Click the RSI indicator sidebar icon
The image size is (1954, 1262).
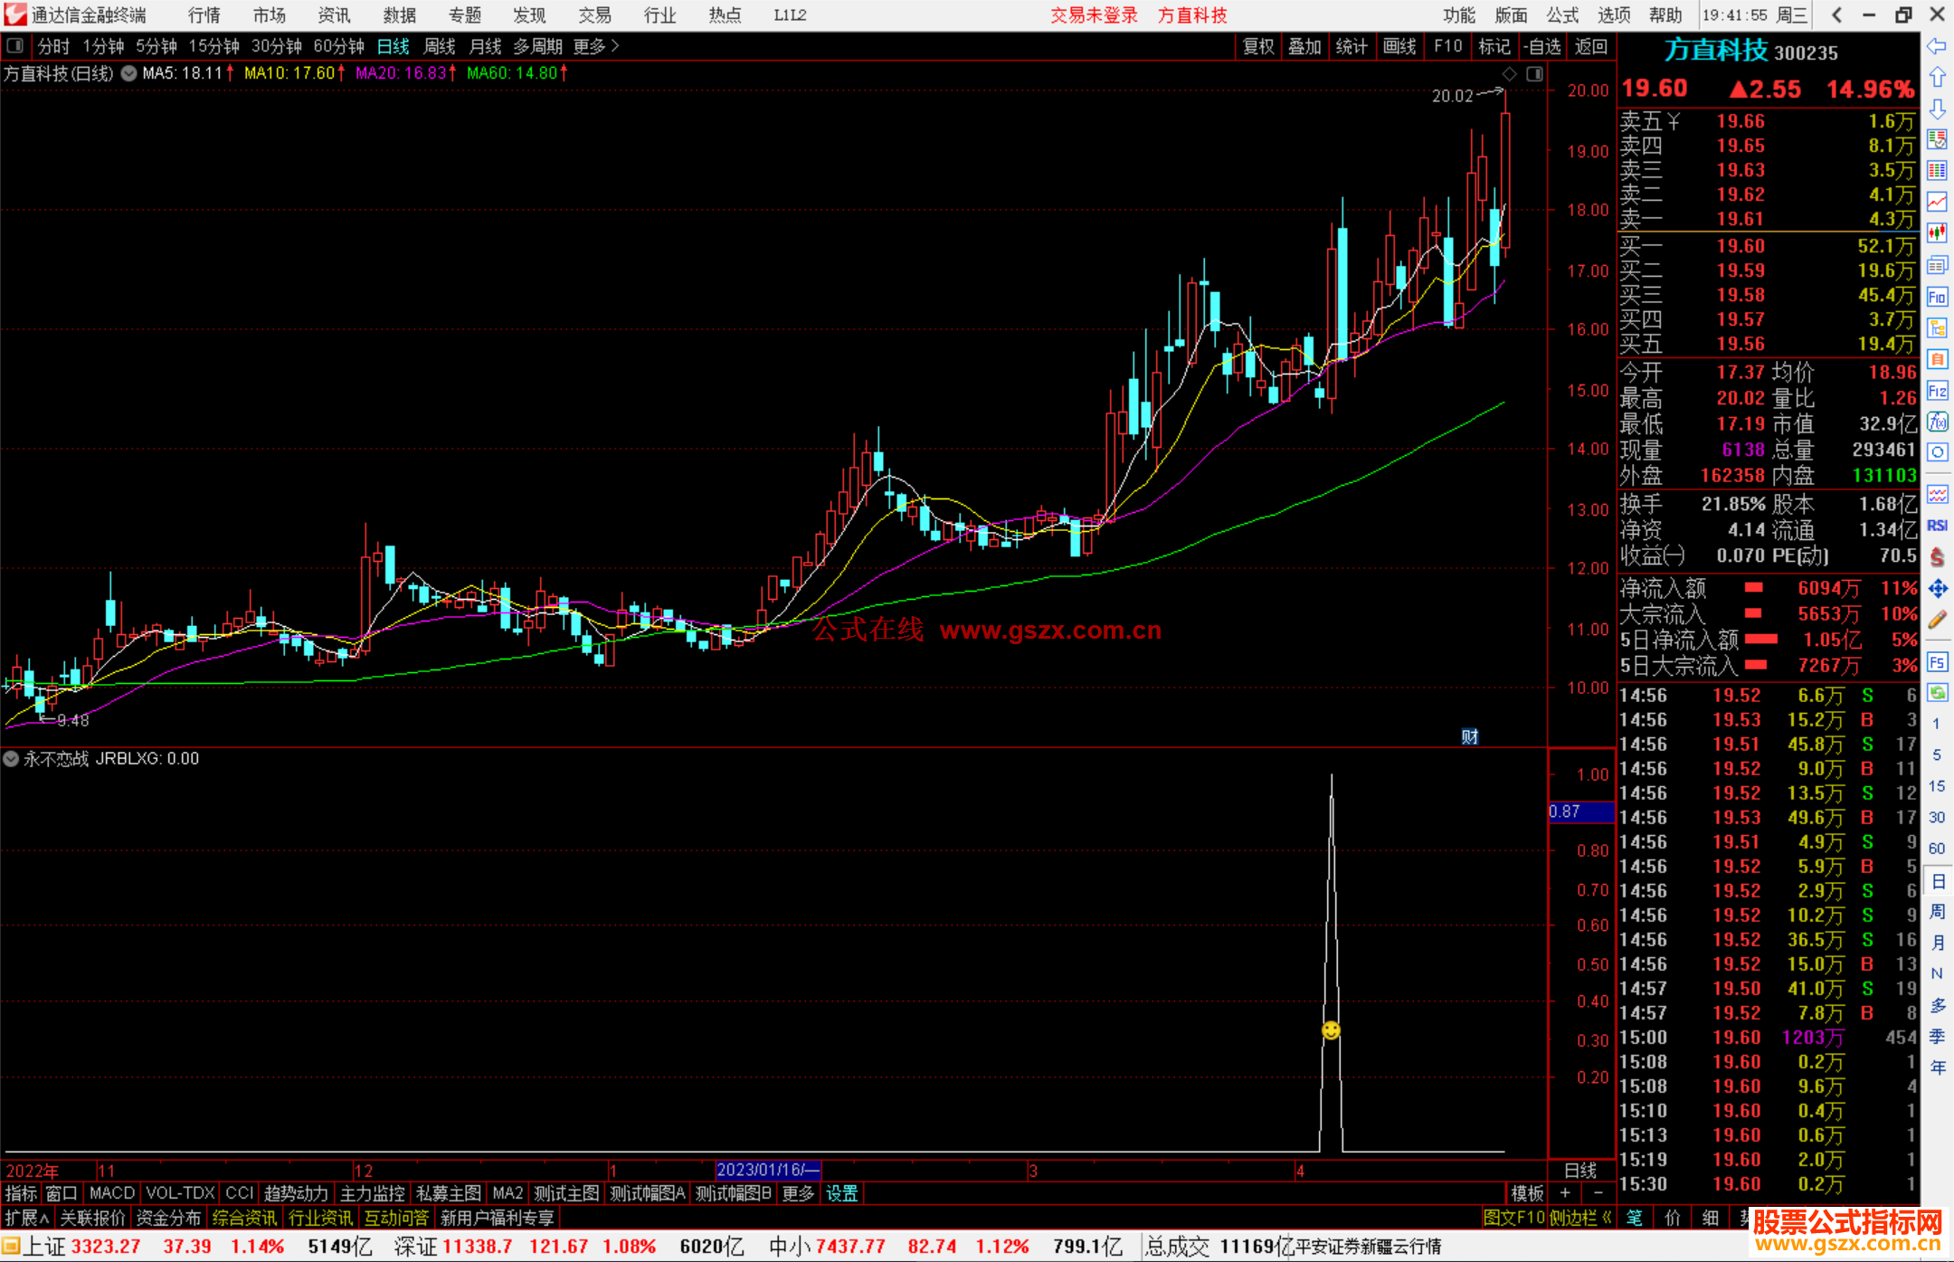pos(1937,526)
